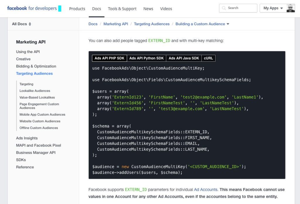Open the user profile avatar

coord(291,8)
